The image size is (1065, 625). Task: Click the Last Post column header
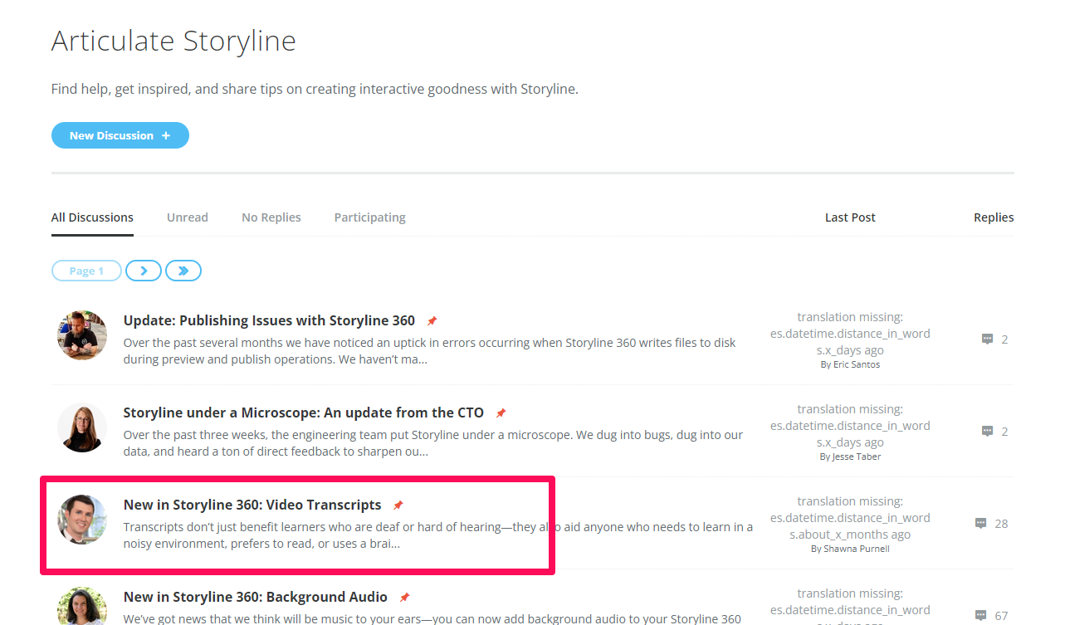click(x=850, y=217)
